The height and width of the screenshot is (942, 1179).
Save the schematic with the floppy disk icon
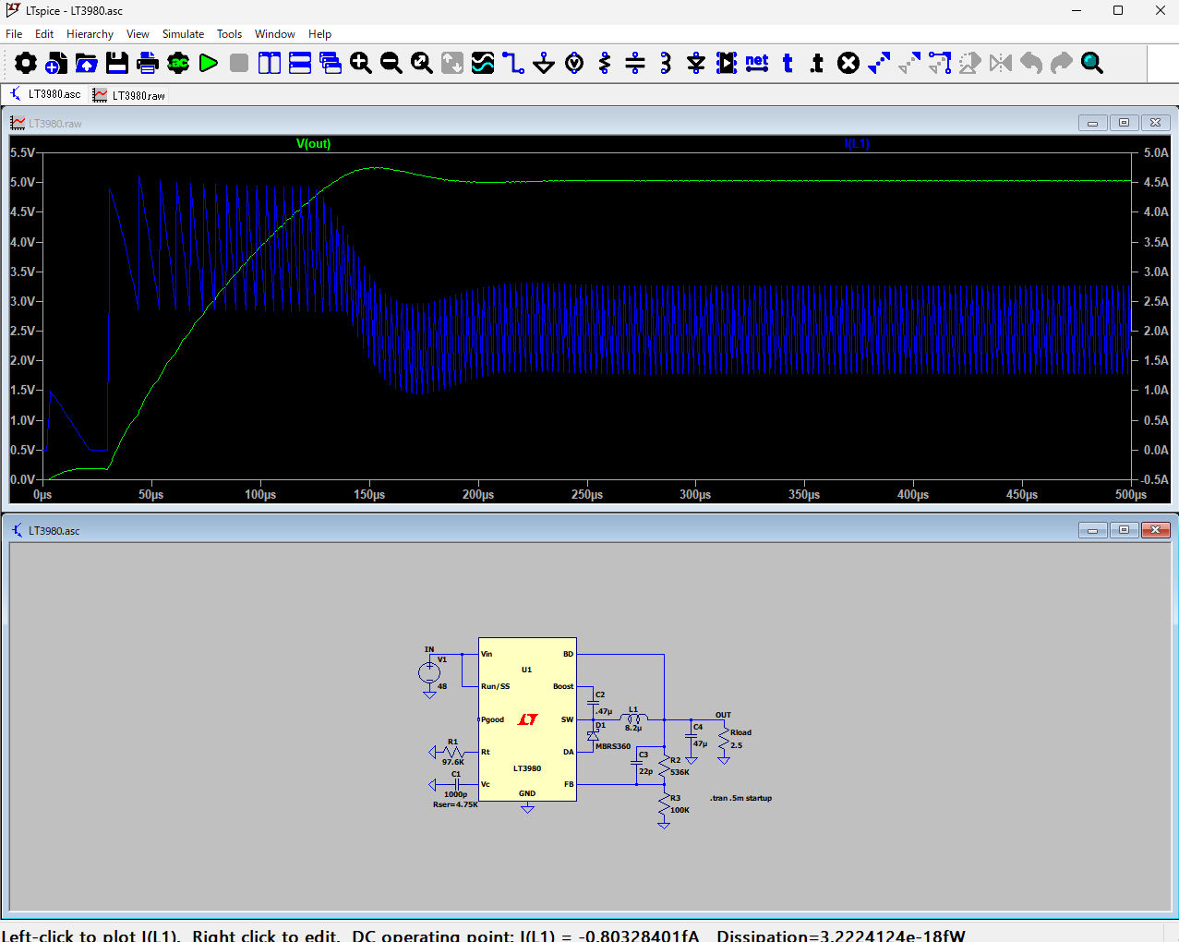117,63
